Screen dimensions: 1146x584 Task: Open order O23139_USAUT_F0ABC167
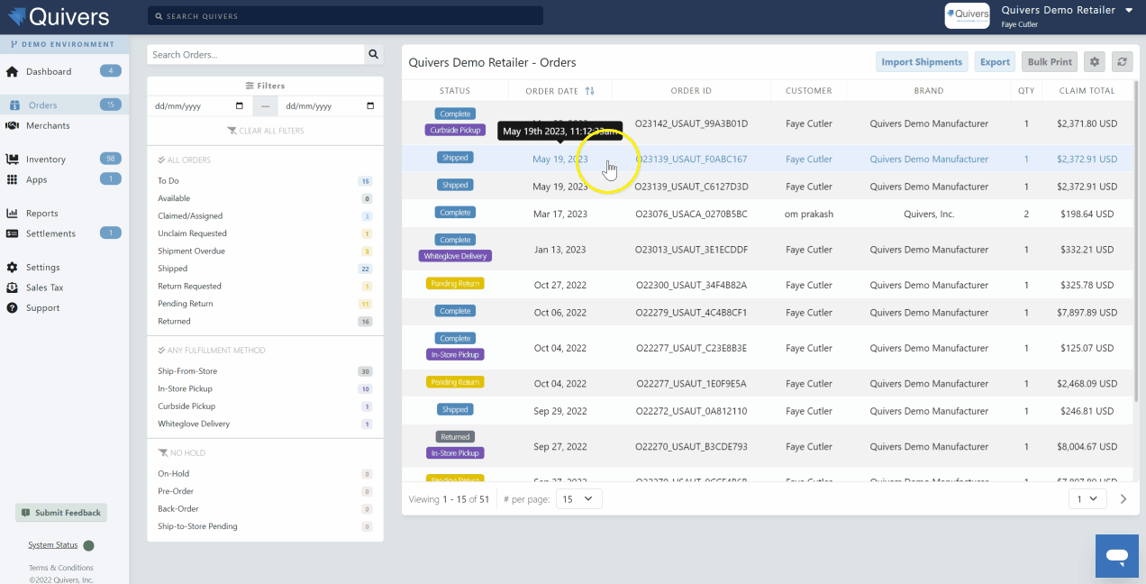point(691,160)
